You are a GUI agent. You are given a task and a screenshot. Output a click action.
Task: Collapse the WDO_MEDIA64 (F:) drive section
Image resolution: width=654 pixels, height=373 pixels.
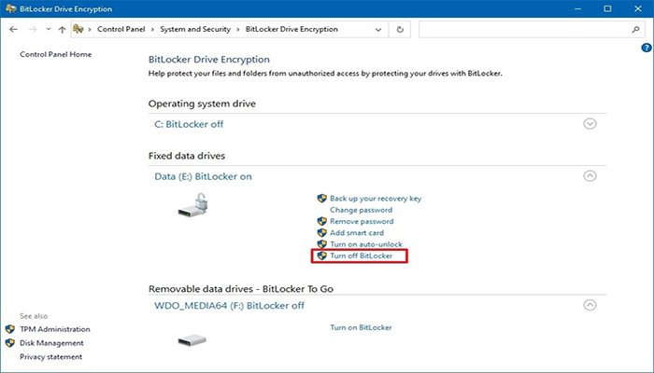point(590,305)
